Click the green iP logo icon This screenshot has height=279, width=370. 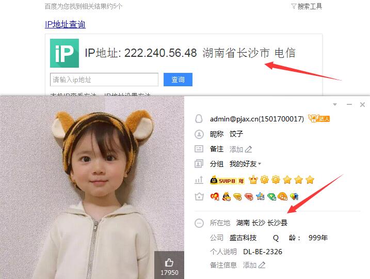(65, 53)
